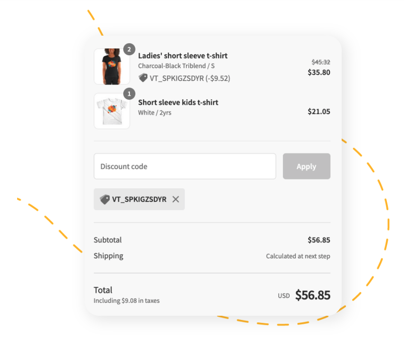Click the Shipping row

pyautogui.click(x=108, y=255)
